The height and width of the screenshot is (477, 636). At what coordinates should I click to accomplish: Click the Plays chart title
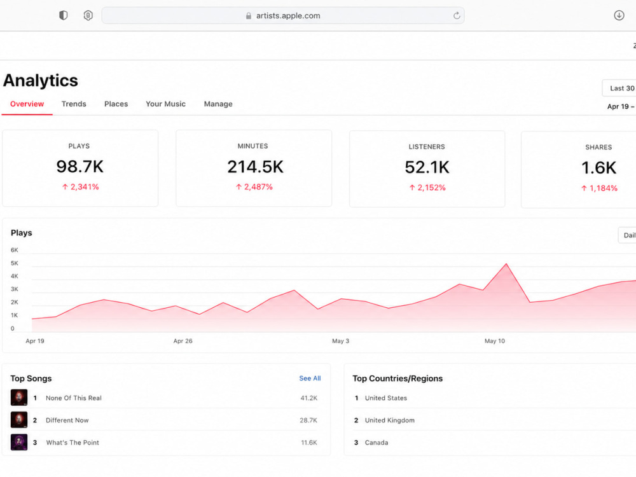[x=22, y=233]
